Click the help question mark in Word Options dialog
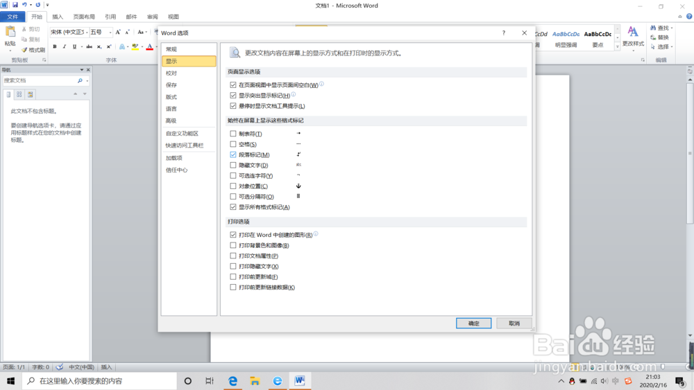This screenshot has height=390, width=694. coord(504,33)
